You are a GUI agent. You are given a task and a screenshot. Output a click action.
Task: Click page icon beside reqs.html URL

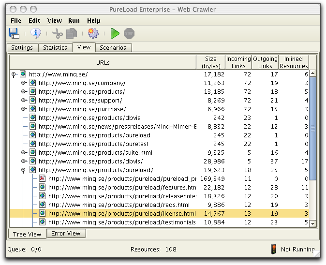pos(43,205)
